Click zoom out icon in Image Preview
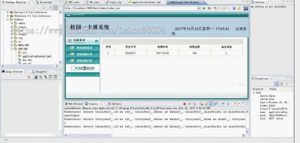300x143 pixels. [40, 77]
